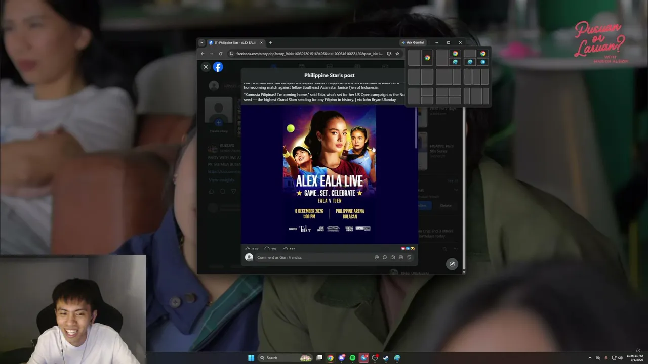Open the Facebook home logo
The height and width of the screenshot is (364, 648).
[x=218, y=67]
